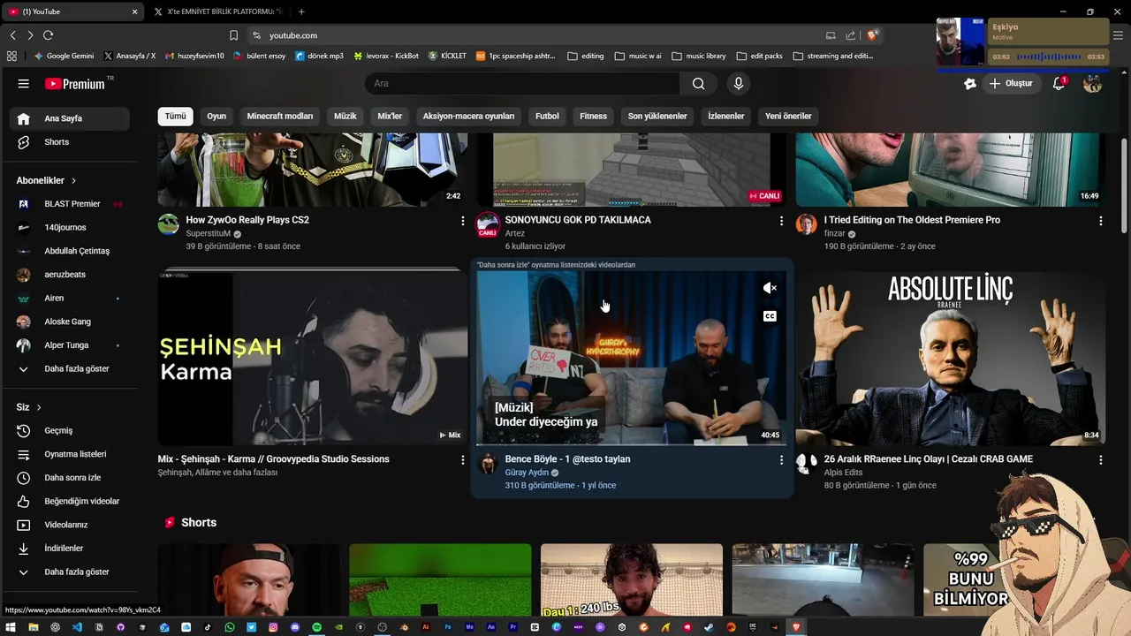Open the hamburger guide menu

click(24, 84)
